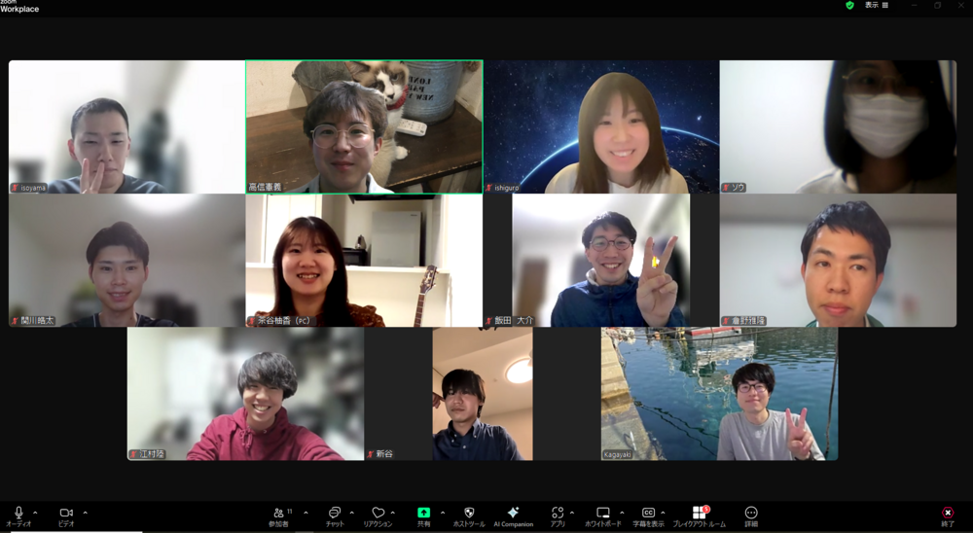Toggle microphone with the オーディオ button
The height and width of the screenshot is (533, 973).
[18, 514]
